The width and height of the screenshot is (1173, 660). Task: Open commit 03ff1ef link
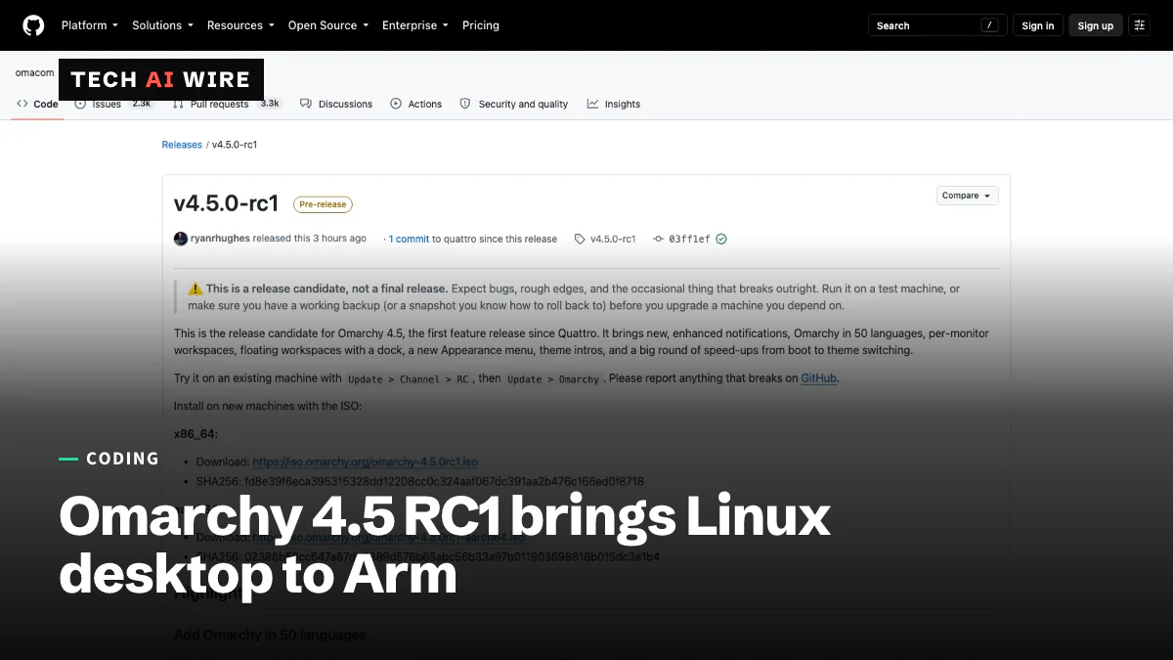coord(689,239)
